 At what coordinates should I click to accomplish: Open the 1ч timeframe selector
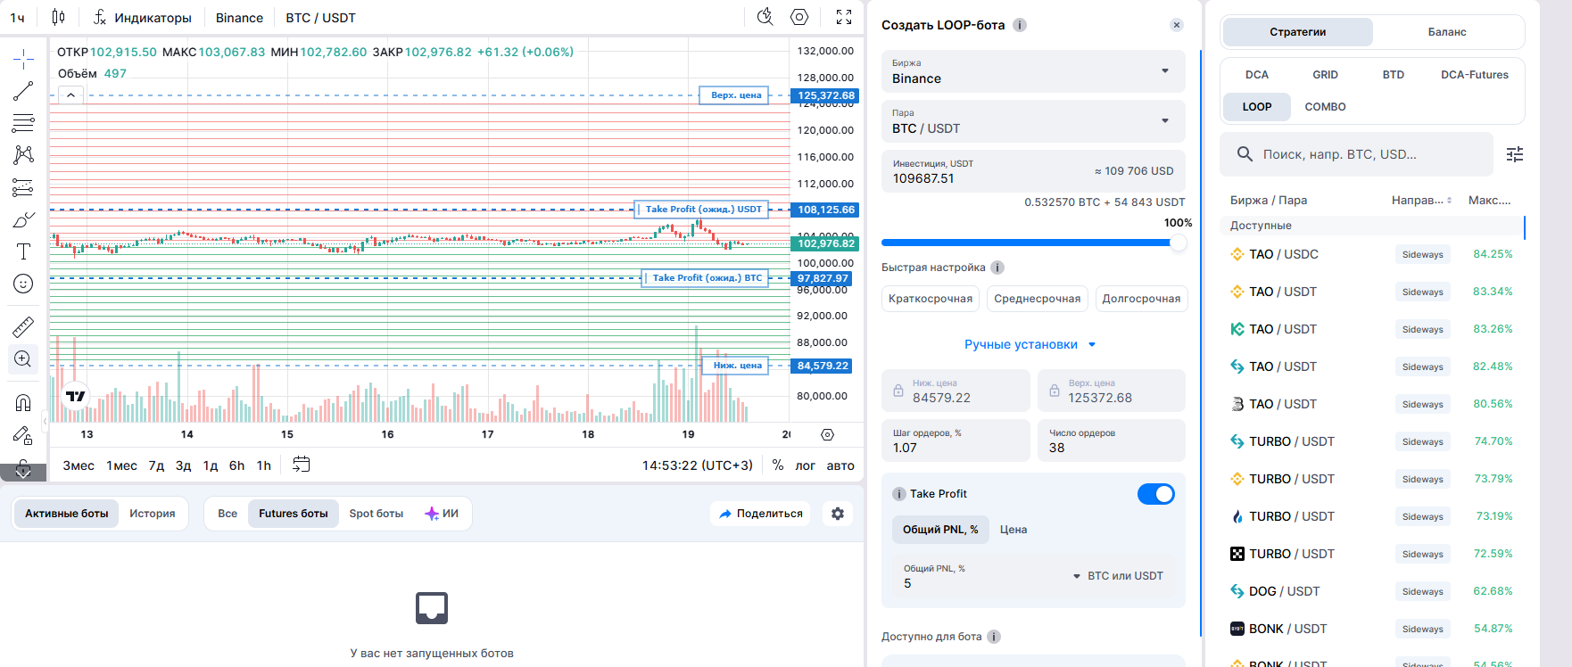18,17
